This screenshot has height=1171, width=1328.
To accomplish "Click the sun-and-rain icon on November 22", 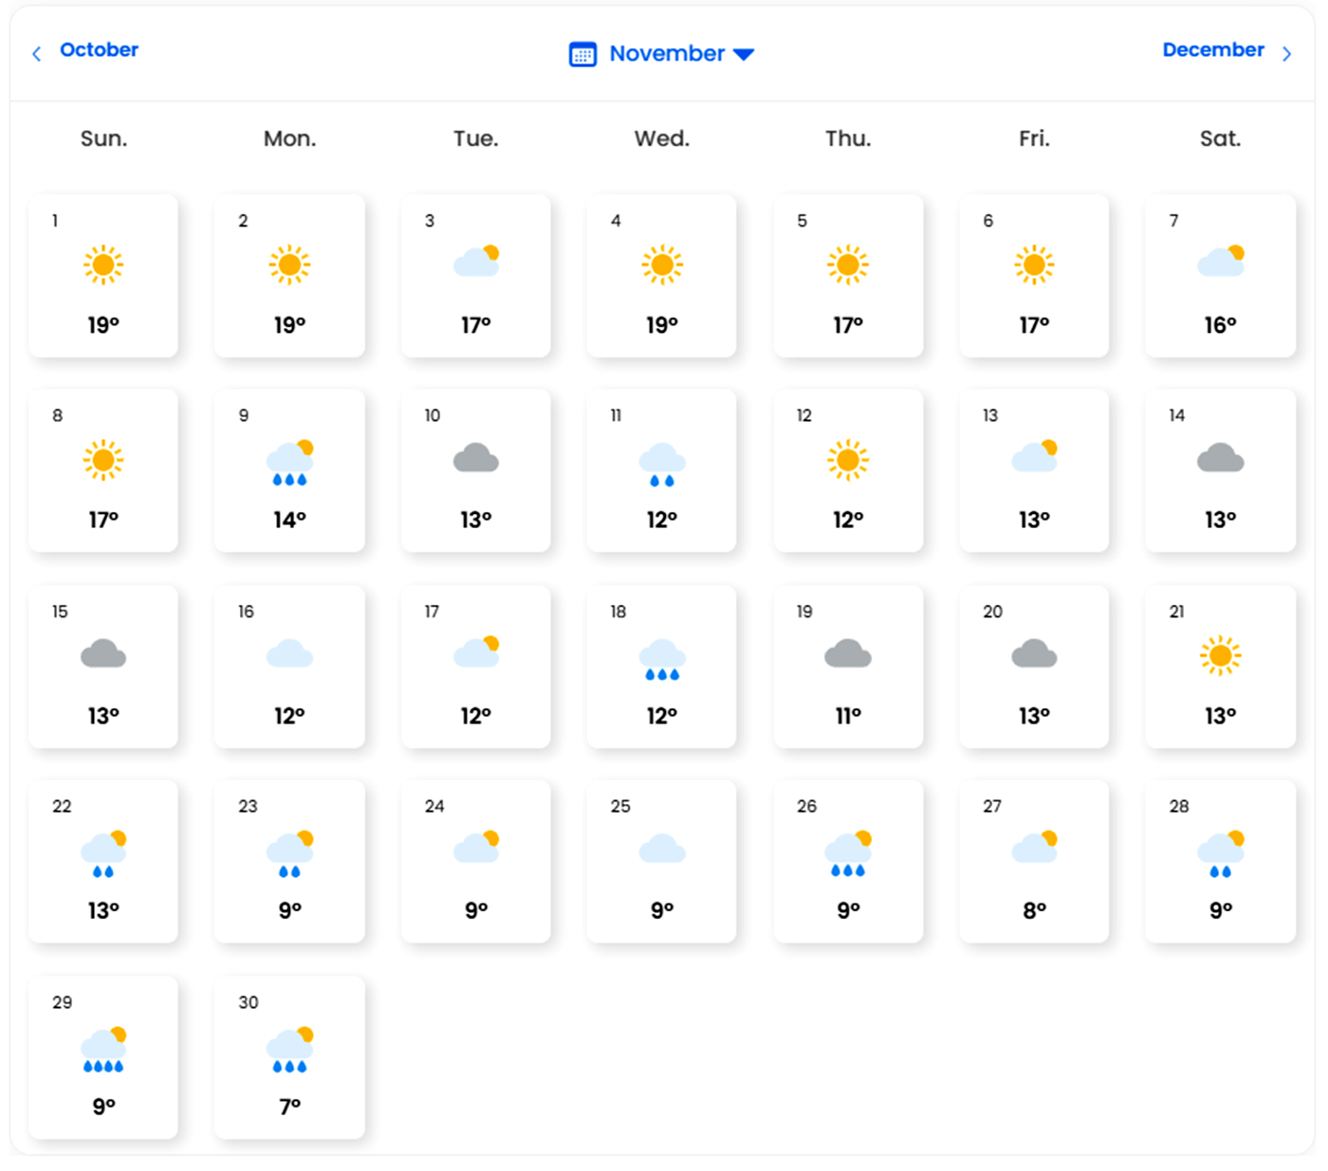I will click(103, 853).
